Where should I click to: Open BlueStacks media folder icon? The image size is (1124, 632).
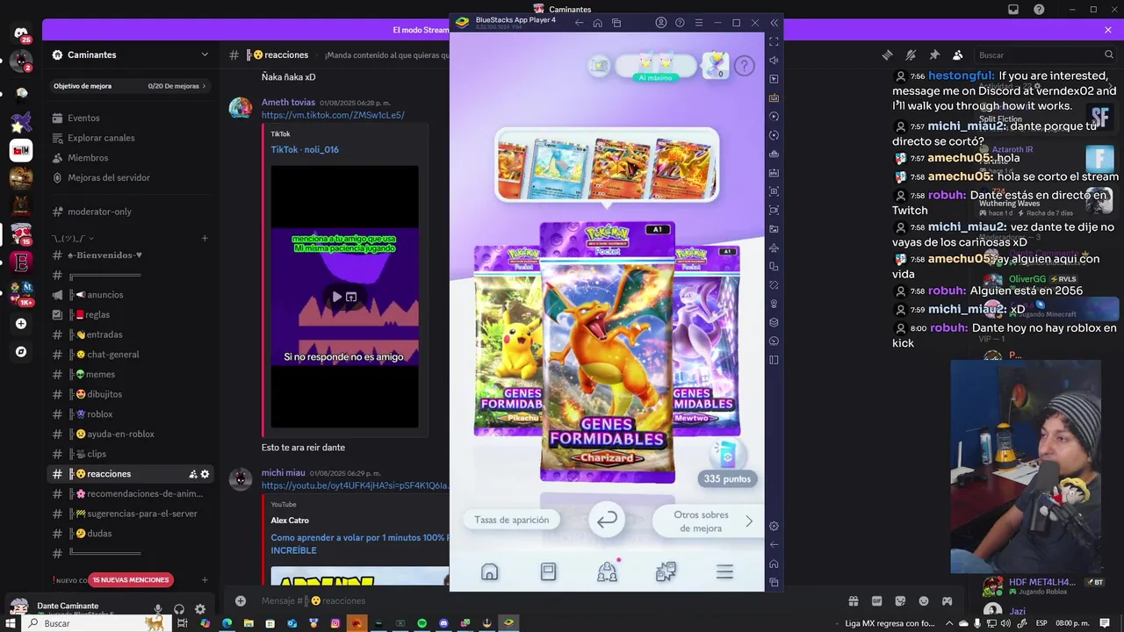pyautogui.click(x=774, y=229)
